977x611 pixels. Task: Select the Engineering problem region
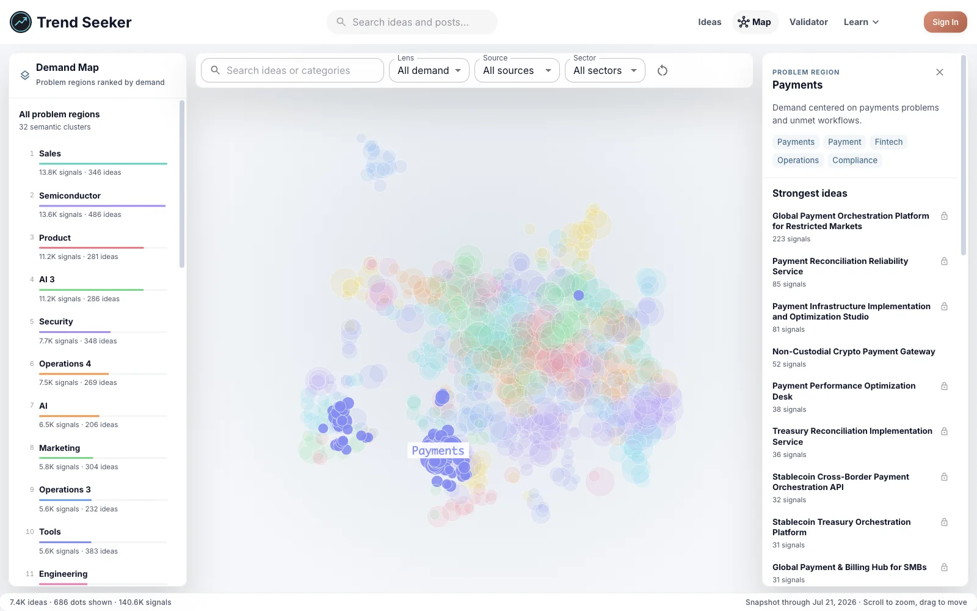(x=98, y=577)
